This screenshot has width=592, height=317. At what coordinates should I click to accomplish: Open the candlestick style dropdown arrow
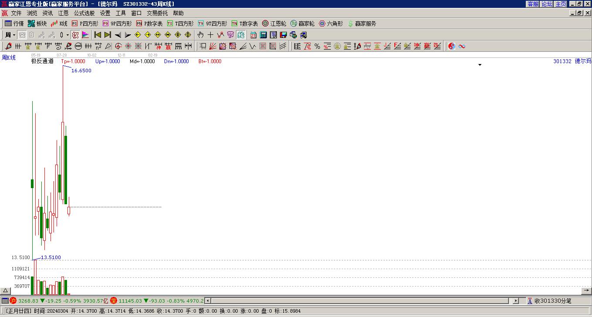[67, 35]
